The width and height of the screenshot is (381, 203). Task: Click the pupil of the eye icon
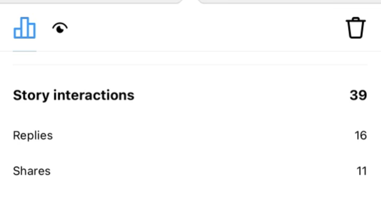coord(61,29)
